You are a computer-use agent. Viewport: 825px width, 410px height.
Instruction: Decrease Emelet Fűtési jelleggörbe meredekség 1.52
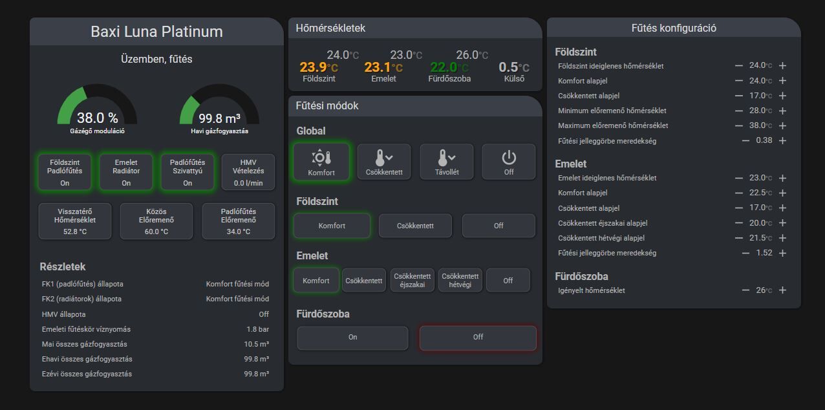pyautogui.click(x=746, y=253)
